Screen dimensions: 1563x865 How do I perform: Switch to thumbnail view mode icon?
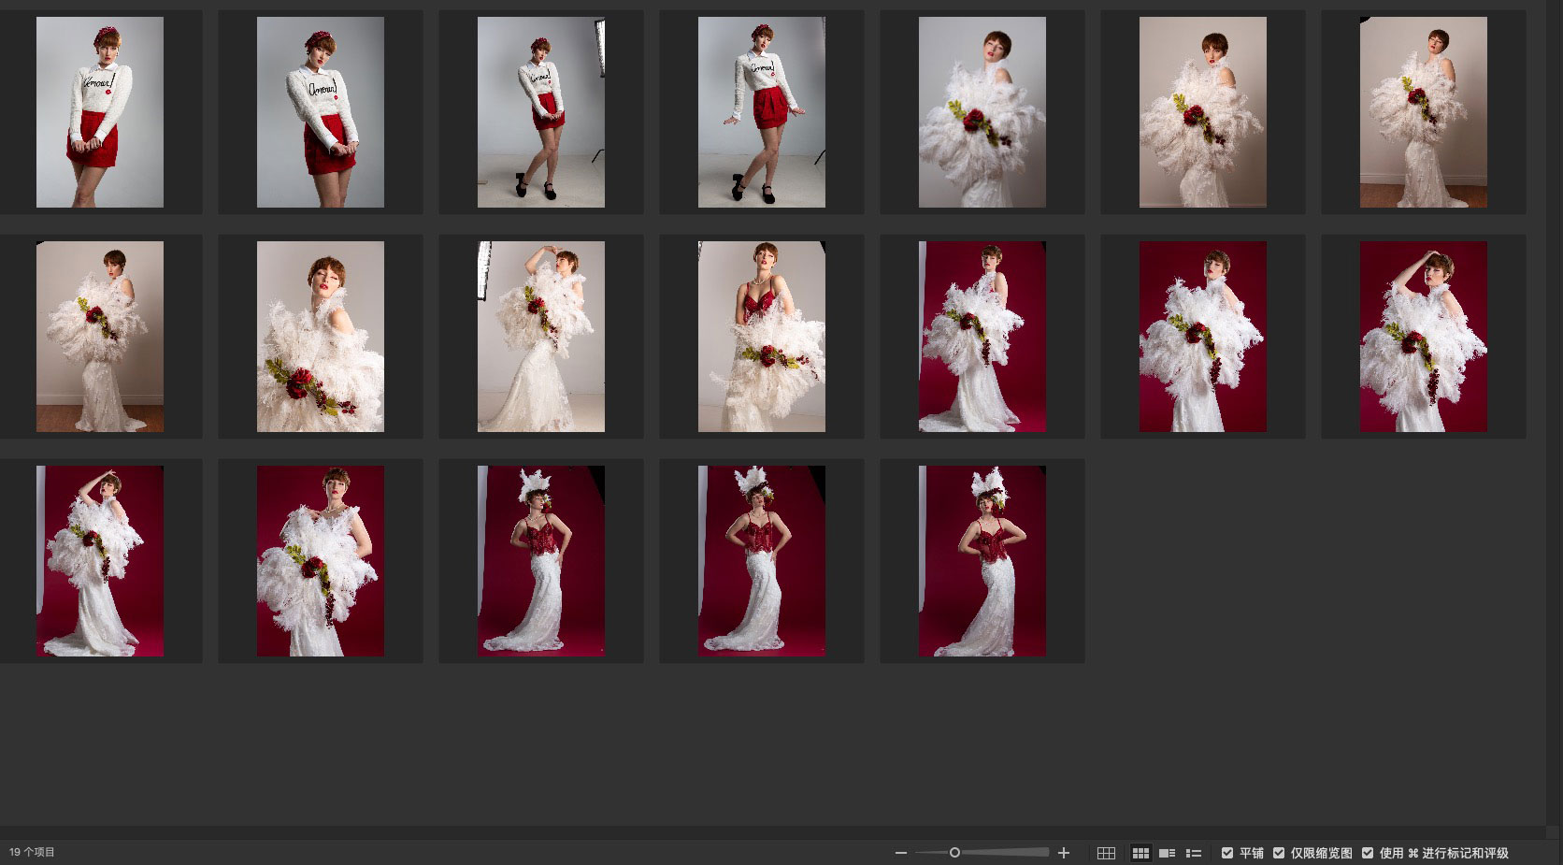[x=1140, y=853]
